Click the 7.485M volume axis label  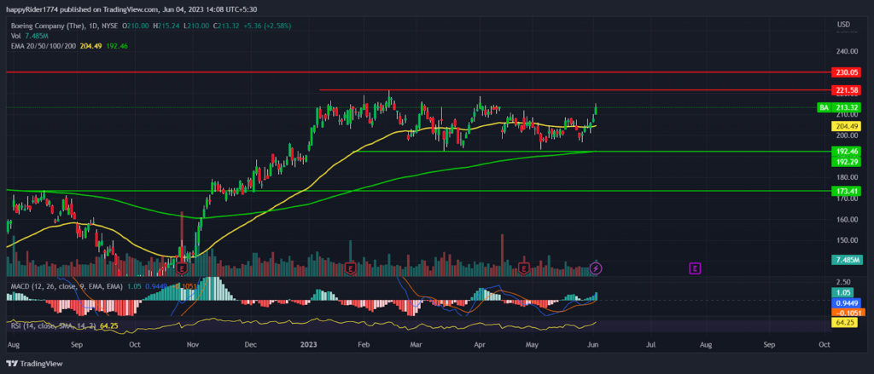(x=846, y=260)
